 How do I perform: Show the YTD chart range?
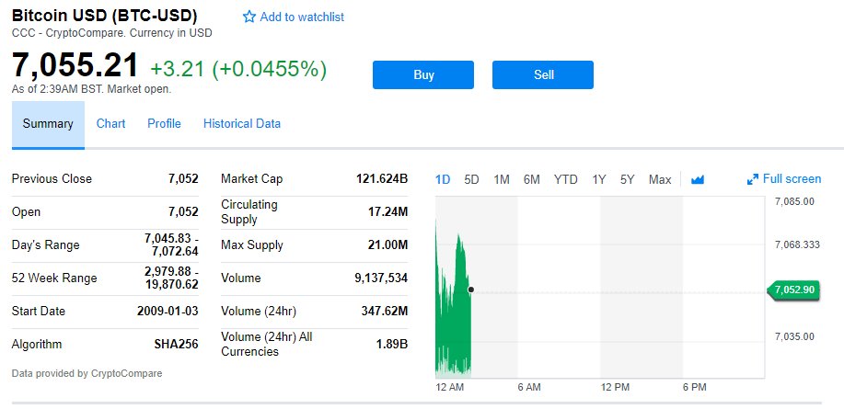pyautogui.click(x=566, y=179)
